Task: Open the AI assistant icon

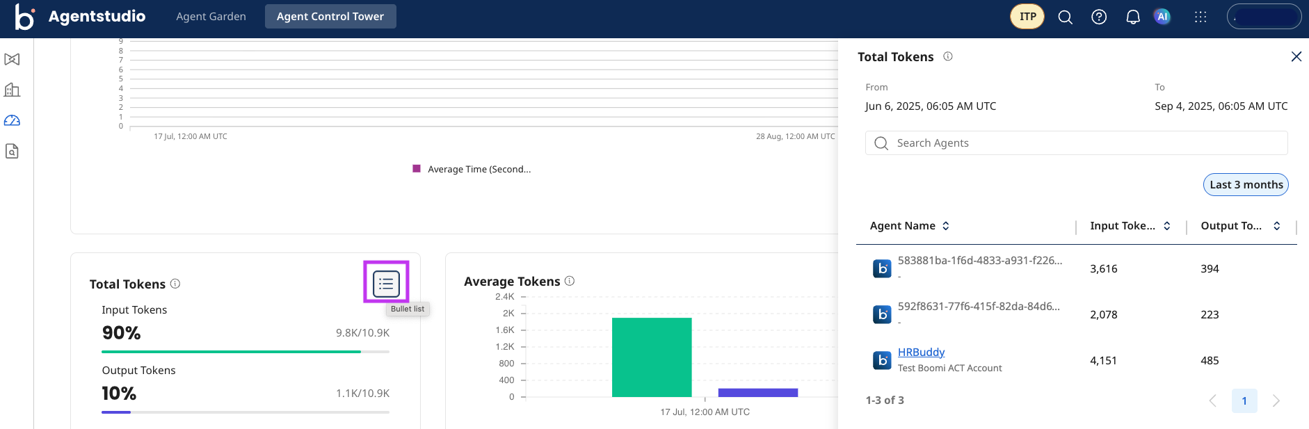Action: (1162, 17)
